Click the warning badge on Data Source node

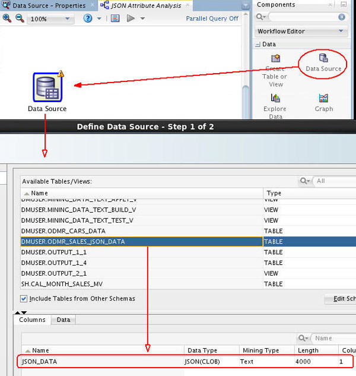[61, 74]
